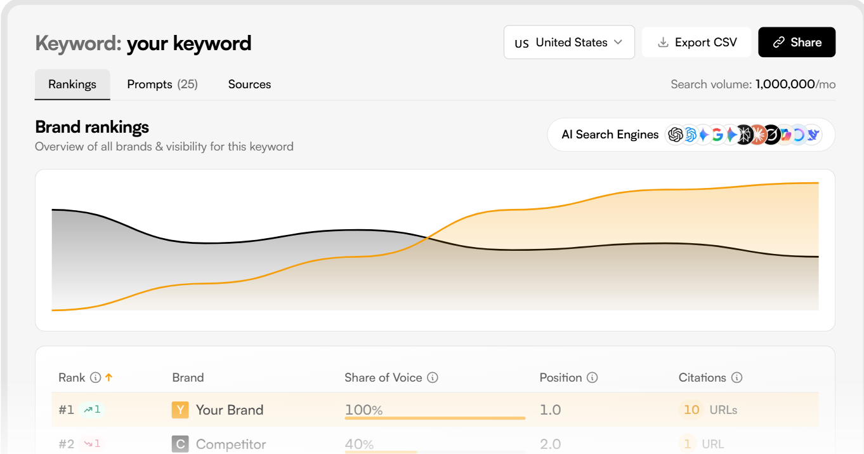Screen dimensions: 864x454
Task: Click the Google icon in AI Search Engines
Action: tap(717, 135)
